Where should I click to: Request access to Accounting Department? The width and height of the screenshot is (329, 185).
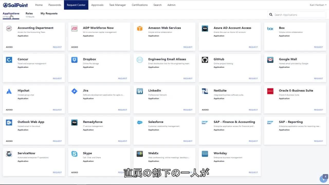(x=57, y=47)
